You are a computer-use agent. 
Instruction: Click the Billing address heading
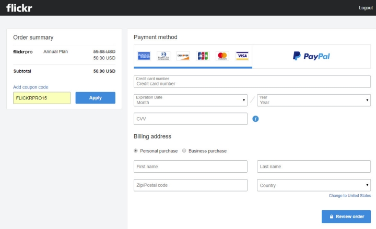152,136
